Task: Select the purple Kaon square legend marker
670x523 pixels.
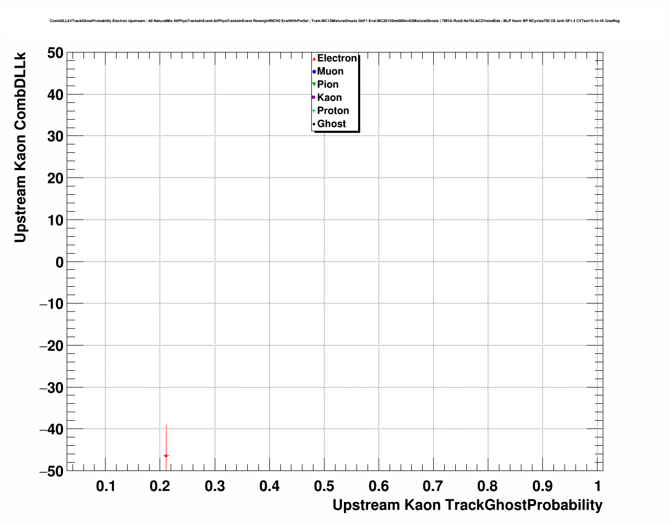Action: click(314, 98)
